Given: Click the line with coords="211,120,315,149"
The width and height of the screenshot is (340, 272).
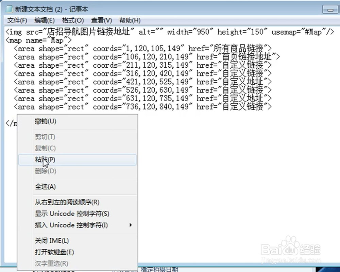Looking at the screenshot, I should (142, 65).
